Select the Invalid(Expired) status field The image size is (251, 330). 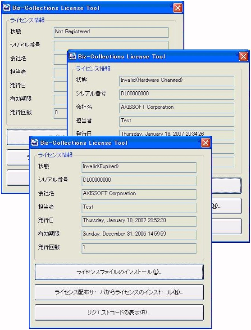click(139, 167)
